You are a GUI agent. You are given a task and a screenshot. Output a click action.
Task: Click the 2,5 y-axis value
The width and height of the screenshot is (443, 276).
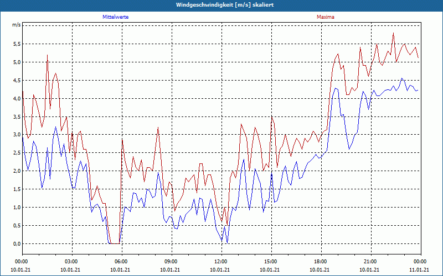17,153
